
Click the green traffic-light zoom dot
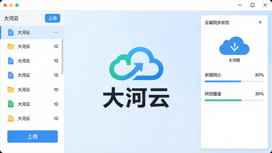pos(17,5)
